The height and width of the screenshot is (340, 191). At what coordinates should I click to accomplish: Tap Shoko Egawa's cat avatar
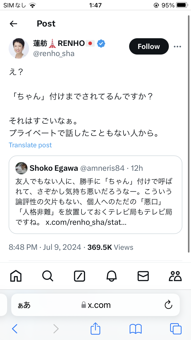(x=21, y=168)
